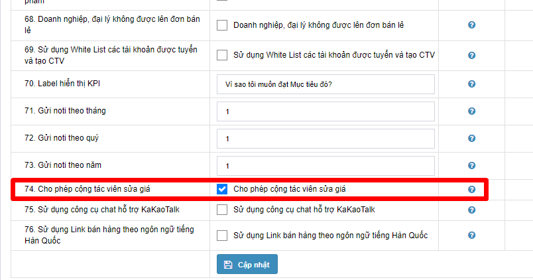Click help icon for Gửi noti theo quý

[471, 139]
